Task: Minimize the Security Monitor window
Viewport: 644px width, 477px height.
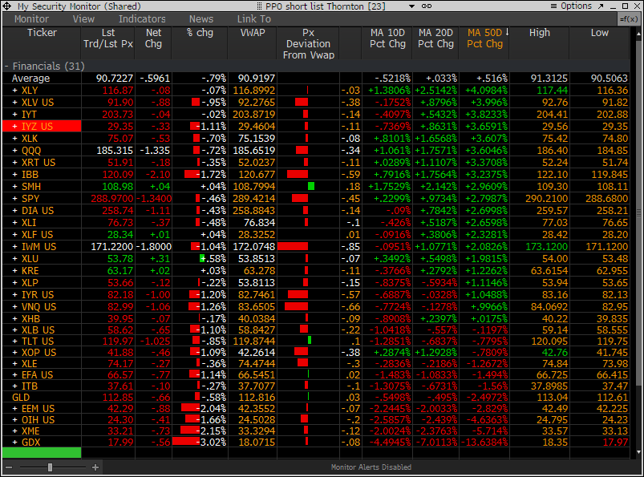Action: (614, 6)
